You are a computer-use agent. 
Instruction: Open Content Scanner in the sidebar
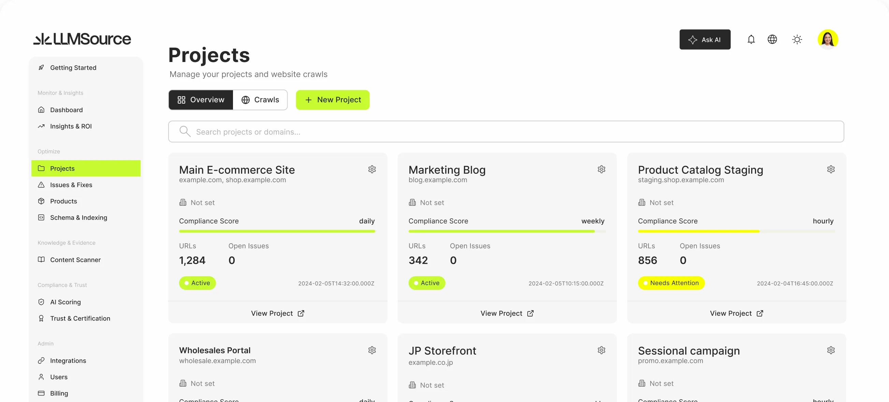(86, 260)
